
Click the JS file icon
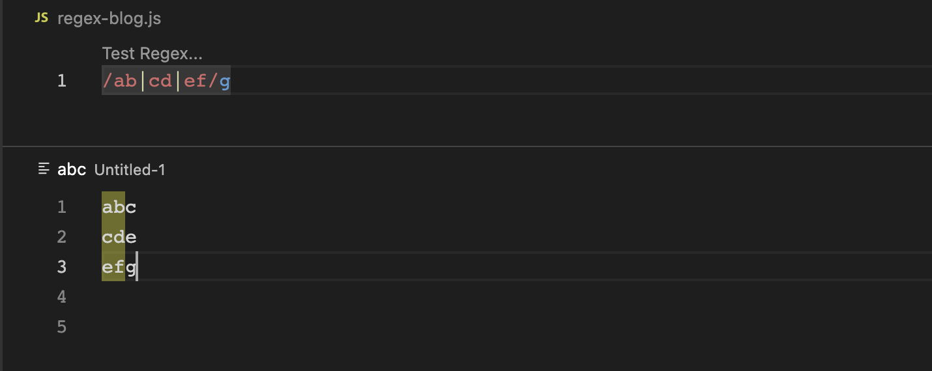tap(41, 18)
